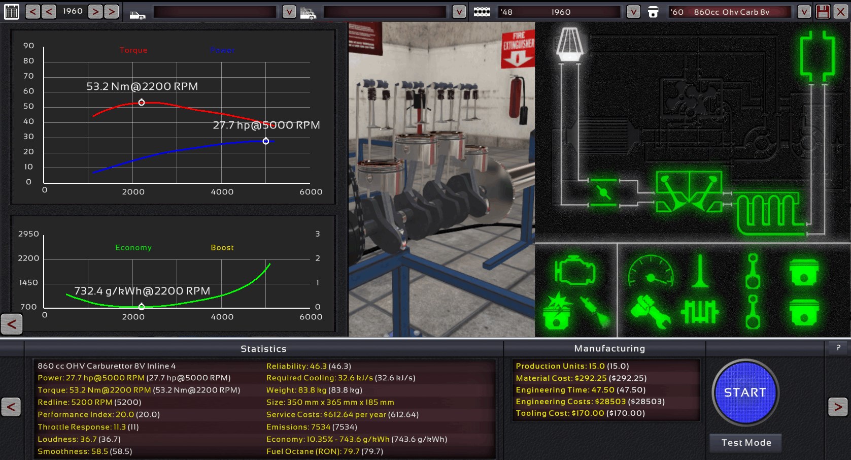Click the green exhaust muffler icon
851x460 pixels.
point(817,56)
